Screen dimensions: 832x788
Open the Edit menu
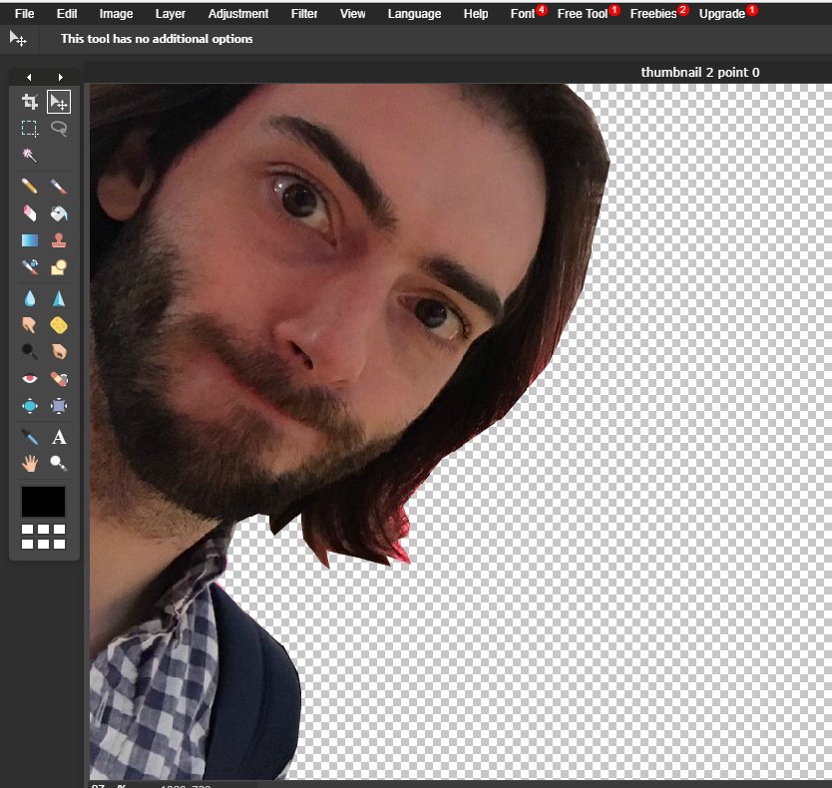[x=67, y=14]
